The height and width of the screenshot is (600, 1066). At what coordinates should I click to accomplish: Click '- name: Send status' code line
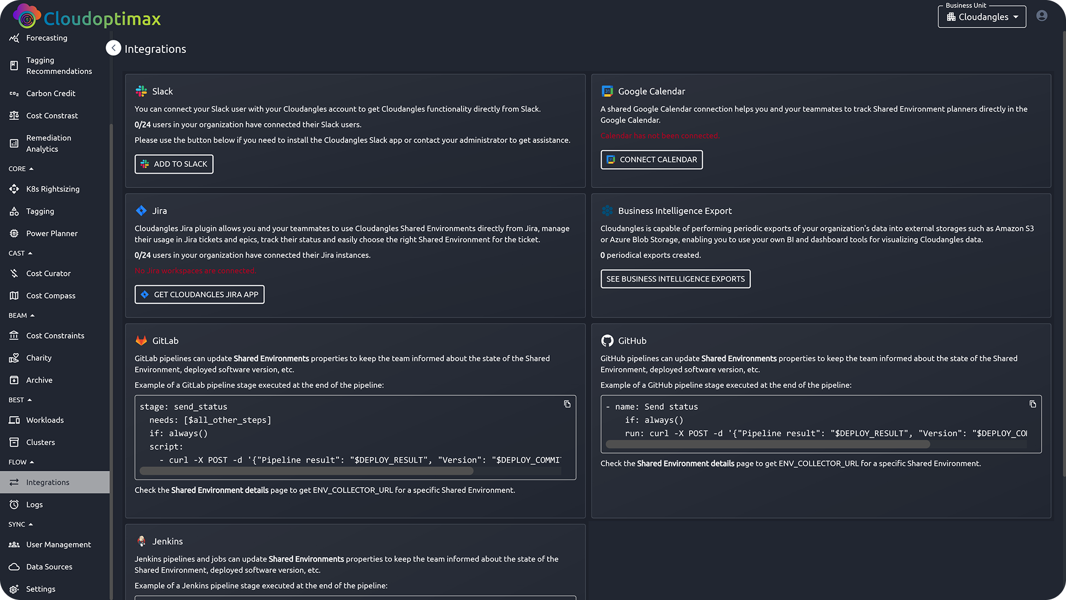point(652,406)
